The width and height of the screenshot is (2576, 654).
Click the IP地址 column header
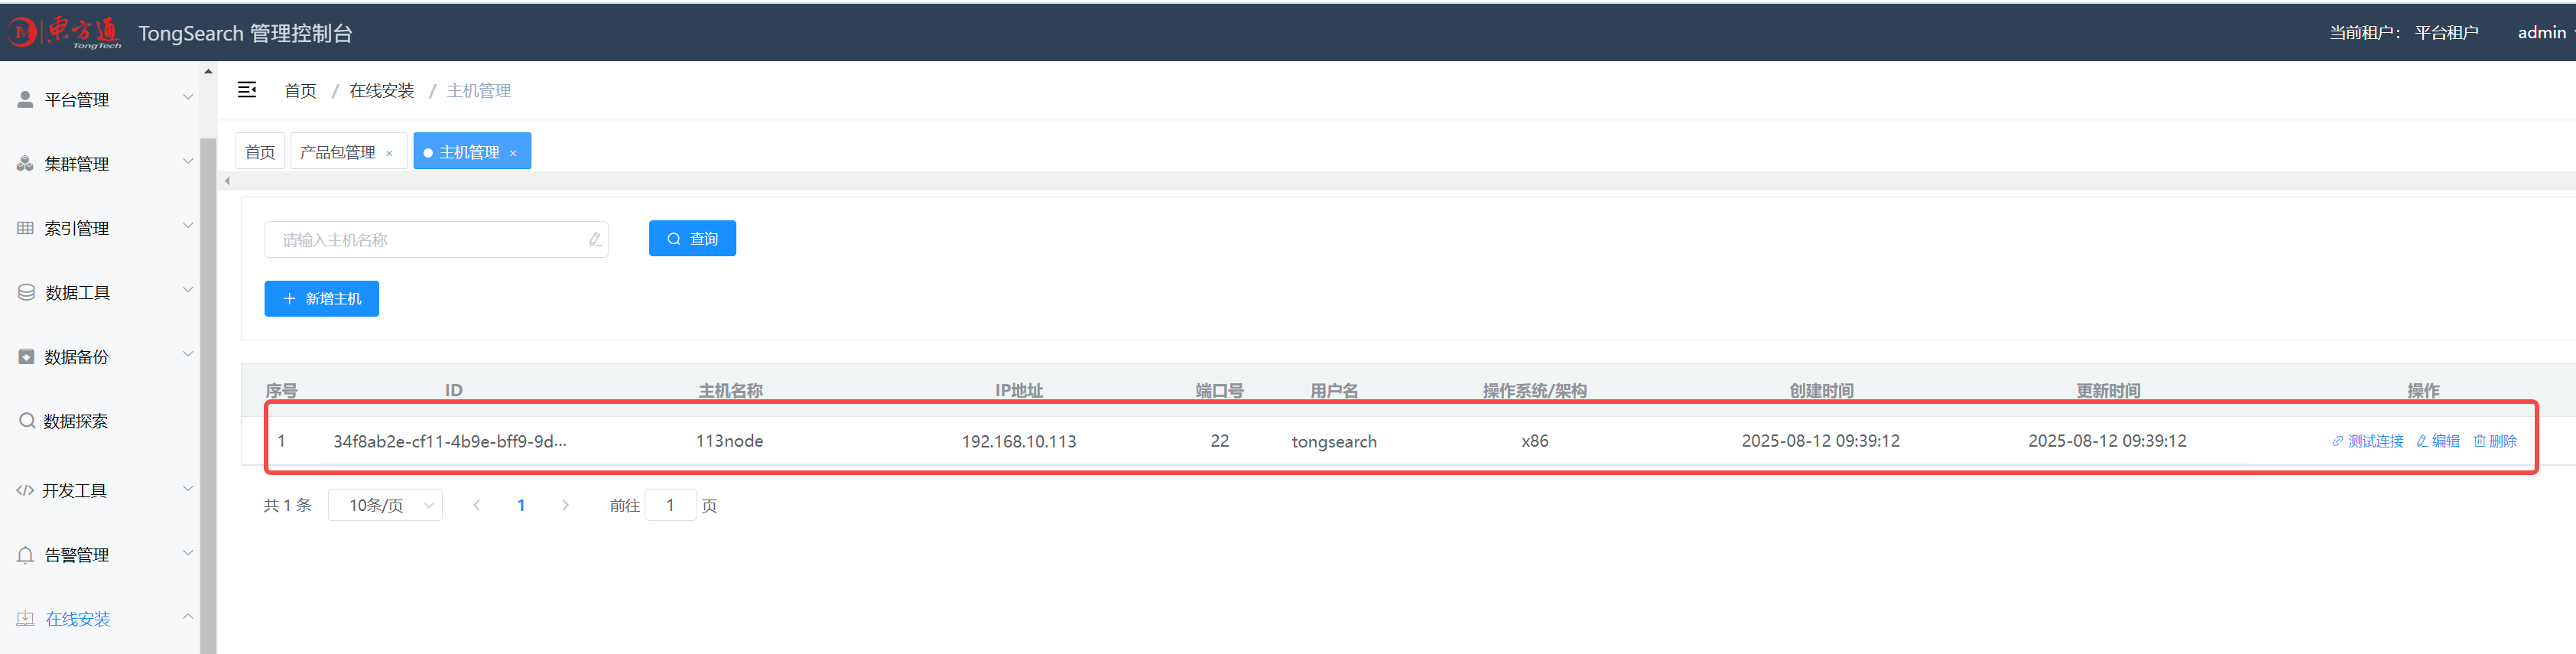click(1019, 390)
